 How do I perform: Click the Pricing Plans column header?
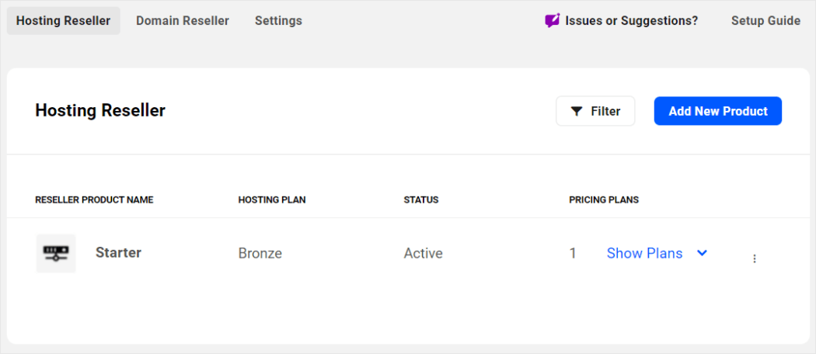[x=604, y=200]
